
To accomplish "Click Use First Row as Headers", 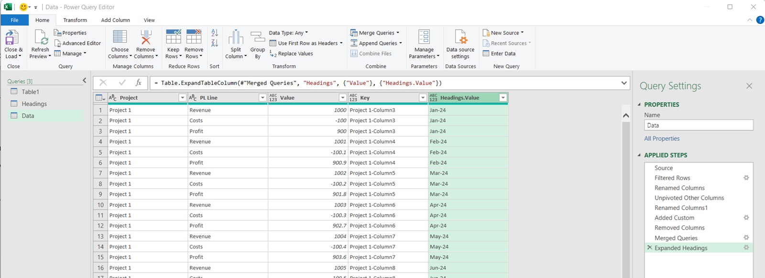I will click(x=306, y=43).
